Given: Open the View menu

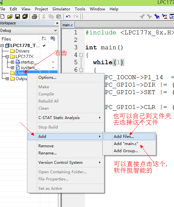Looking at the screenshot, I should click(26, 9).
